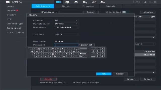Viewport: 161px width, 90px height.
Task: Click the ! key on virtual keyboard
Action: coord(30,48)
